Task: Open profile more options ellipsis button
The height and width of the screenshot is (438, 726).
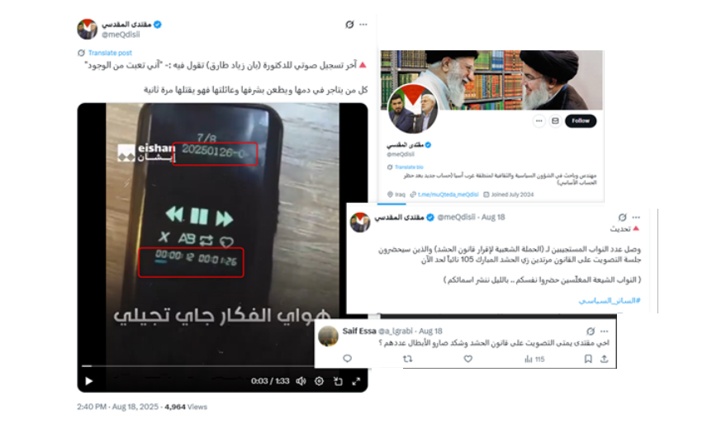Action: coord(539,120)
